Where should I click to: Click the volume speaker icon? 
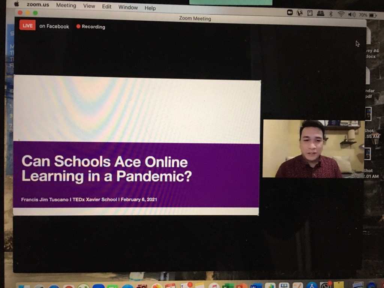point(351,15)
